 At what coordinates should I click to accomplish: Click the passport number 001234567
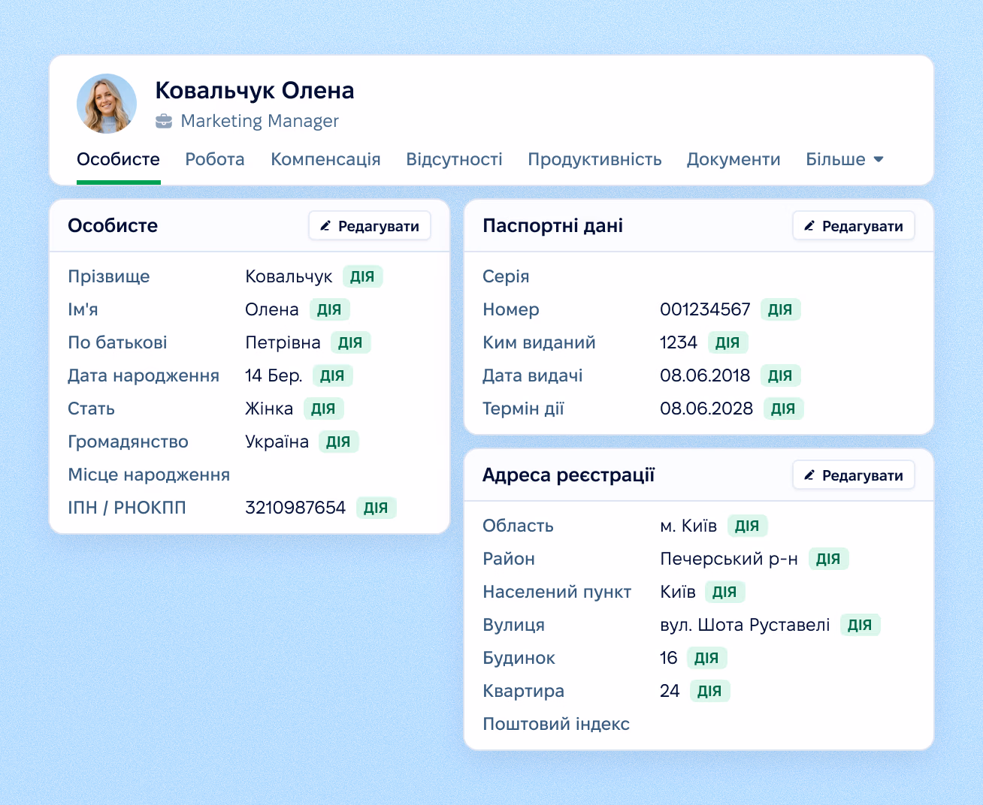(705, 309)
